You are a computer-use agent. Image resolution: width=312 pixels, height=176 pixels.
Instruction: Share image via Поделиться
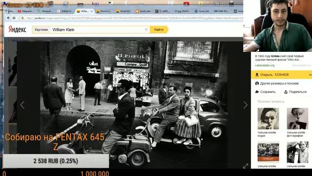[295, 92]
